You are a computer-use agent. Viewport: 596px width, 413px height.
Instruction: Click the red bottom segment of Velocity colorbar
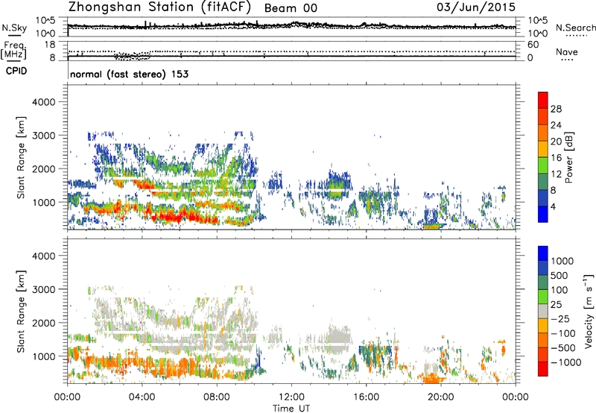tap(543, 369)
